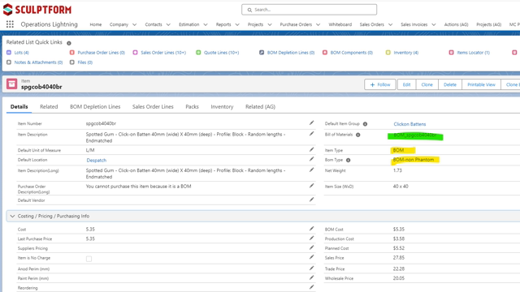Edit Last Purchase Price pencil icon
This screenshot has height=292, width=520.
311,238
